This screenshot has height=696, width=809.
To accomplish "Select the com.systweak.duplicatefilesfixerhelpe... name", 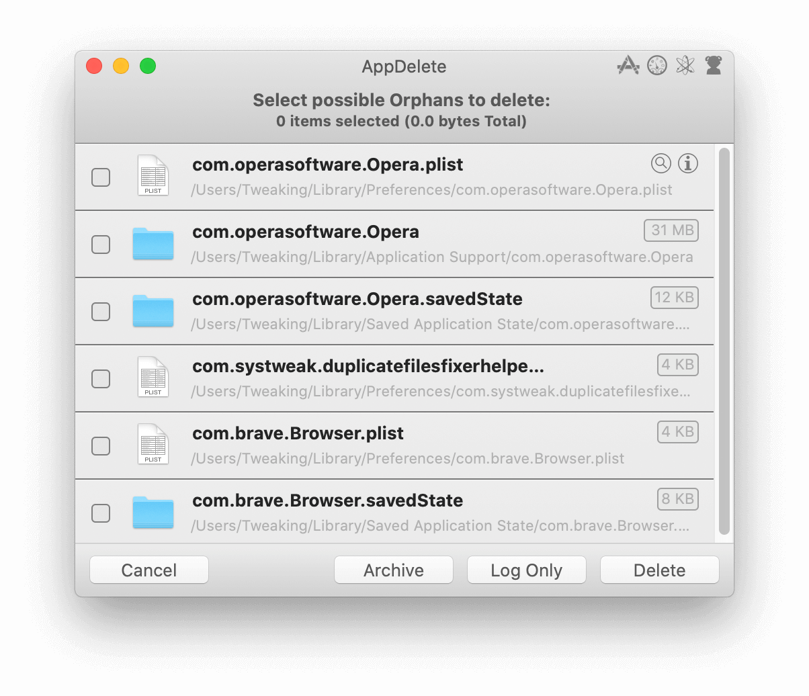I will (x=368, y=366).
